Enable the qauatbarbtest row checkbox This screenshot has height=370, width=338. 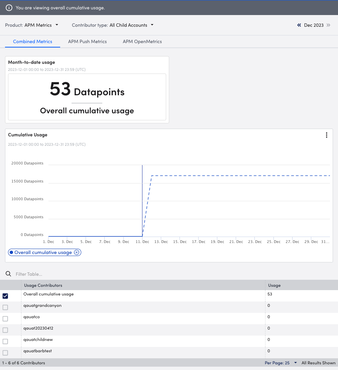5,353
